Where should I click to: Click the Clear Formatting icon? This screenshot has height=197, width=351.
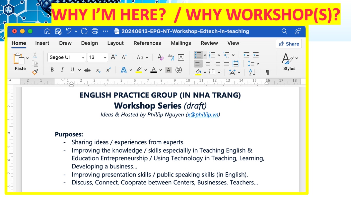tap(160, 57)
